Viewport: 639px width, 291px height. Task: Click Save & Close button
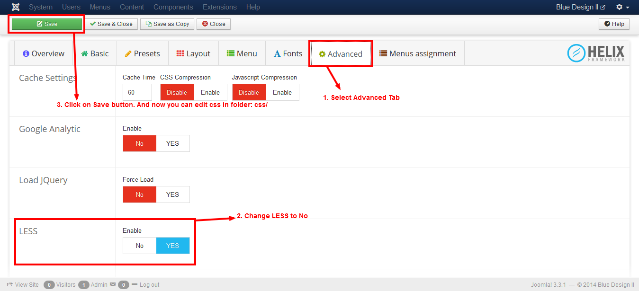111,24
